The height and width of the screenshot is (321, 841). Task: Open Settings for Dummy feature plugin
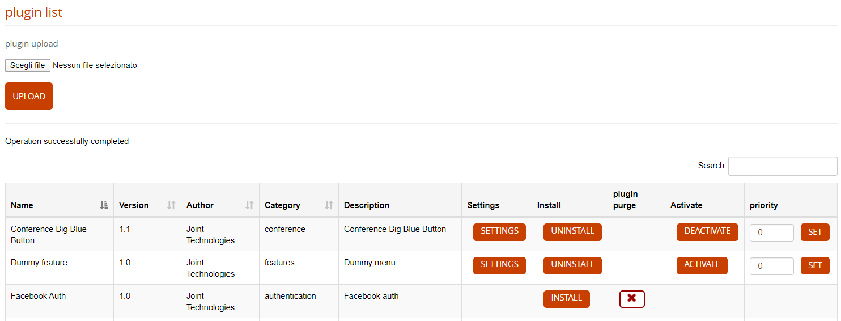499,265
